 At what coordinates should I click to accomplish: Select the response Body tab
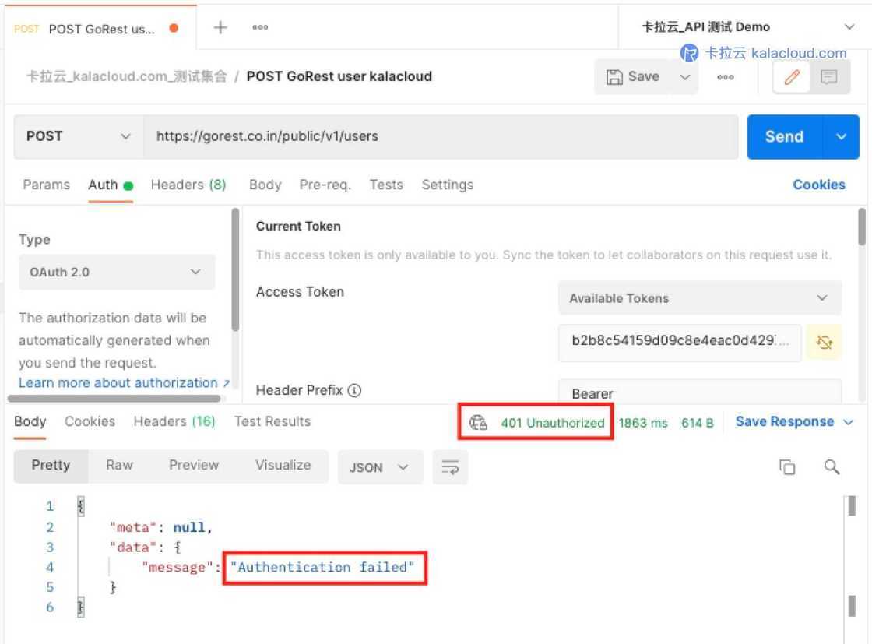coord(30,421)
